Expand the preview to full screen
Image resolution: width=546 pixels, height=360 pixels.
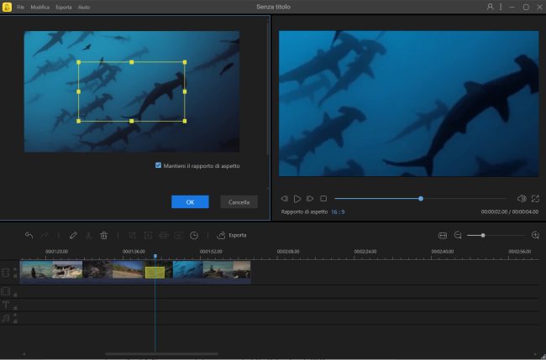point(535,199)
